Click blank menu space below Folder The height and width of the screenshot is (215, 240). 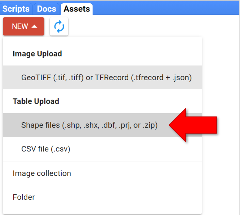(x=102, y=210)
